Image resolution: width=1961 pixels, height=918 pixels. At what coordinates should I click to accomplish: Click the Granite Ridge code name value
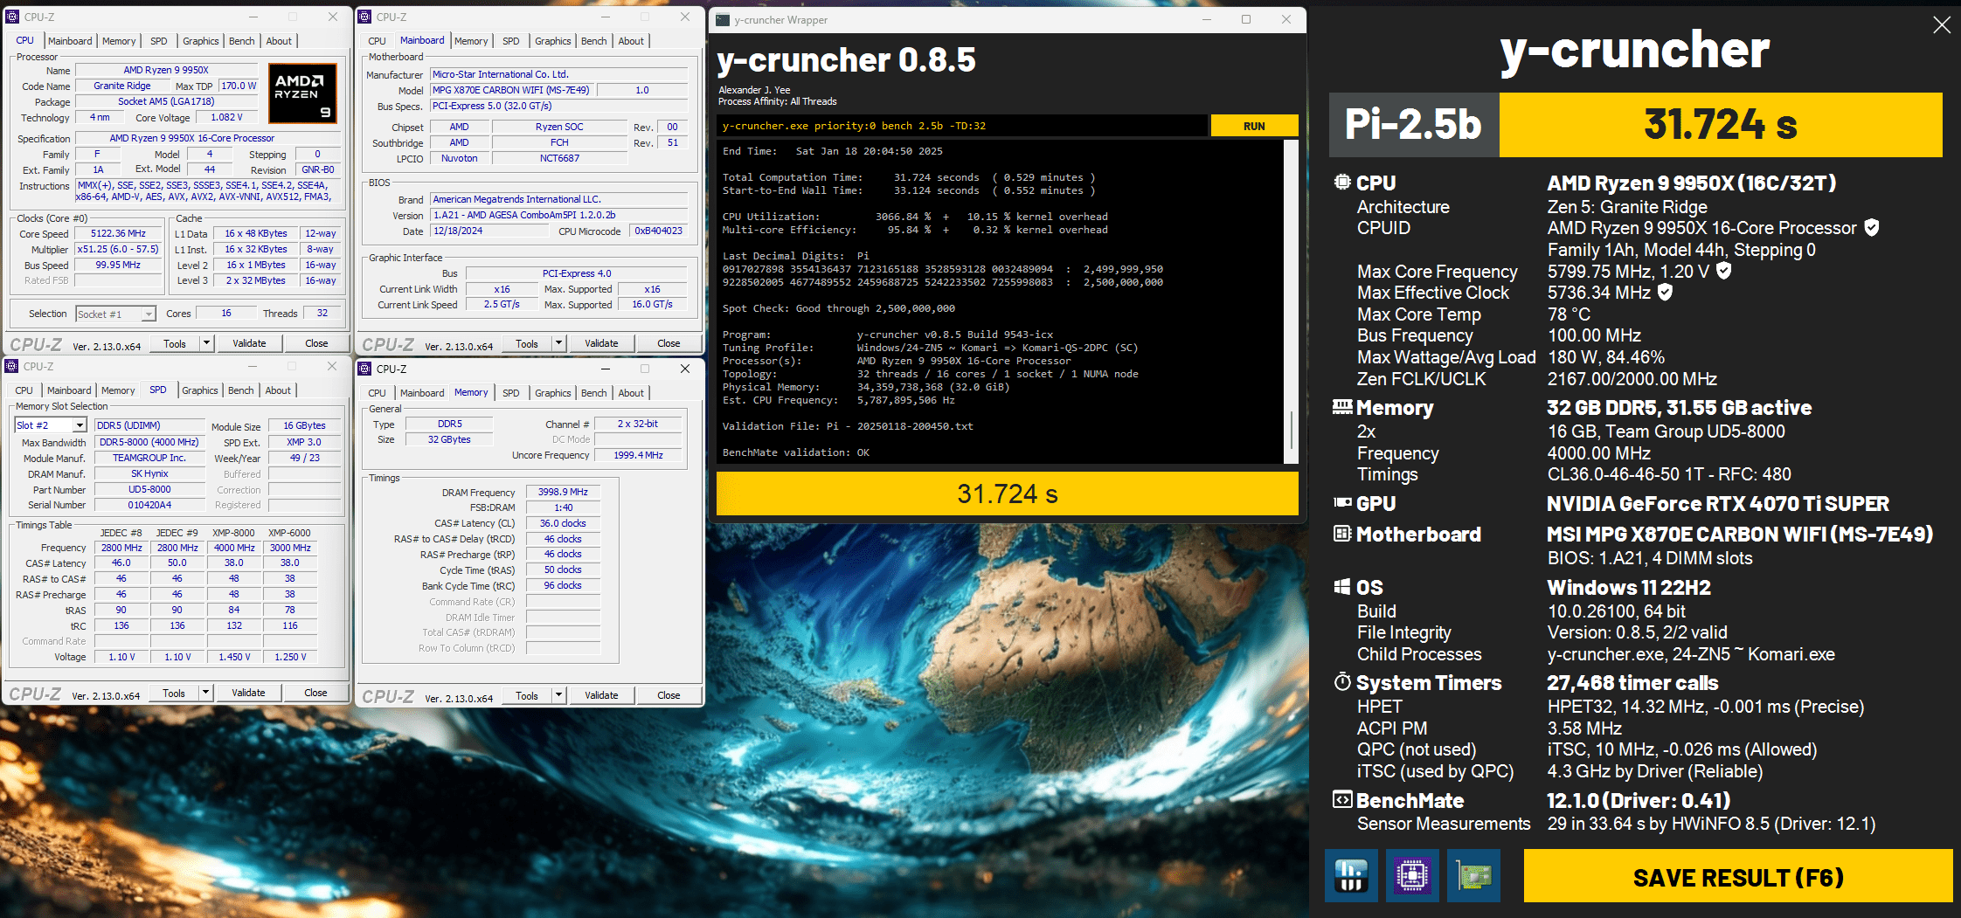[122, 86]
